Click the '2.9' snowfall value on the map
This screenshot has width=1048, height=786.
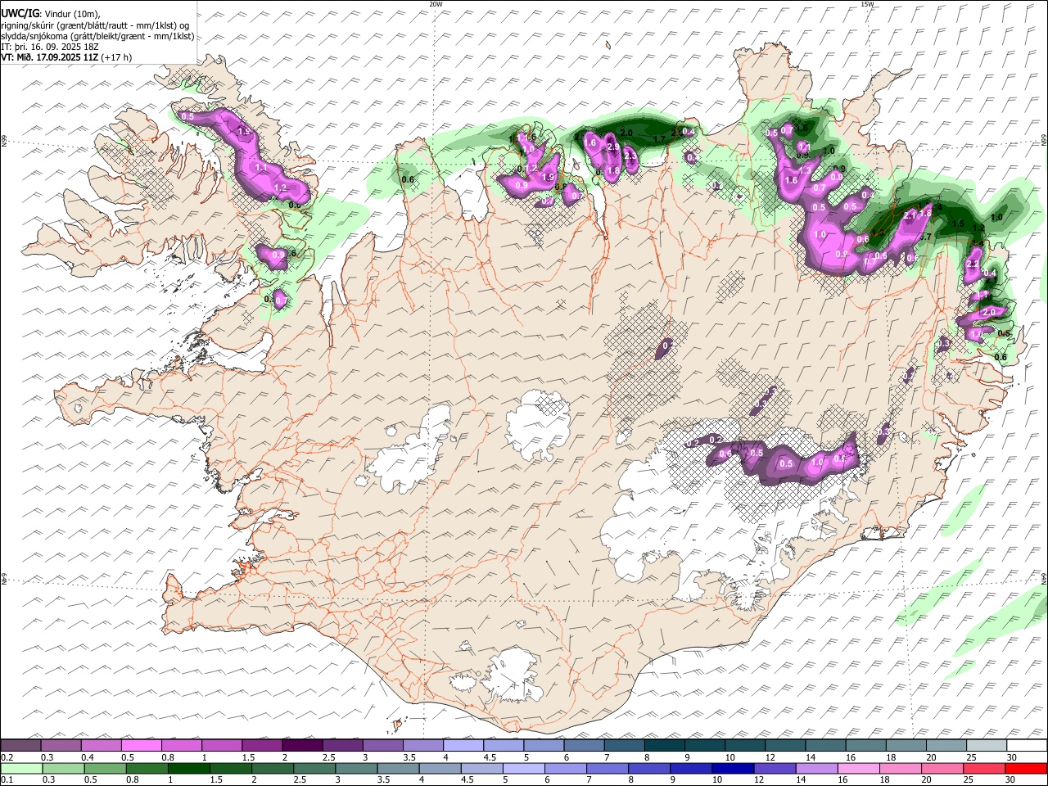[613, 147]
